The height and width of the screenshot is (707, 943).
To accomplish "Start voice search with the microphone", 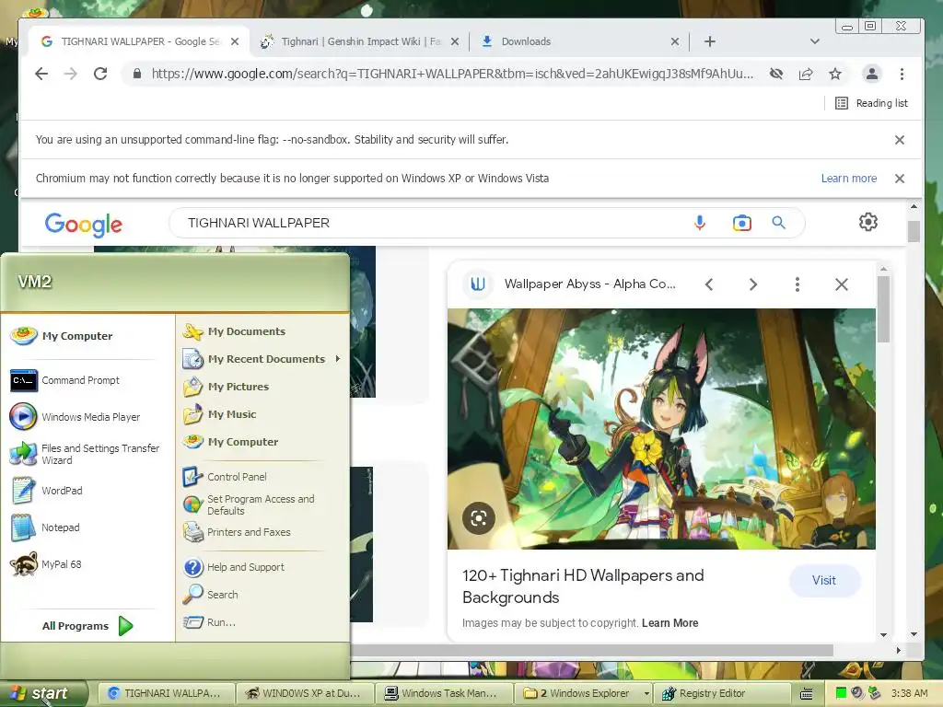I will pos(700,223).
